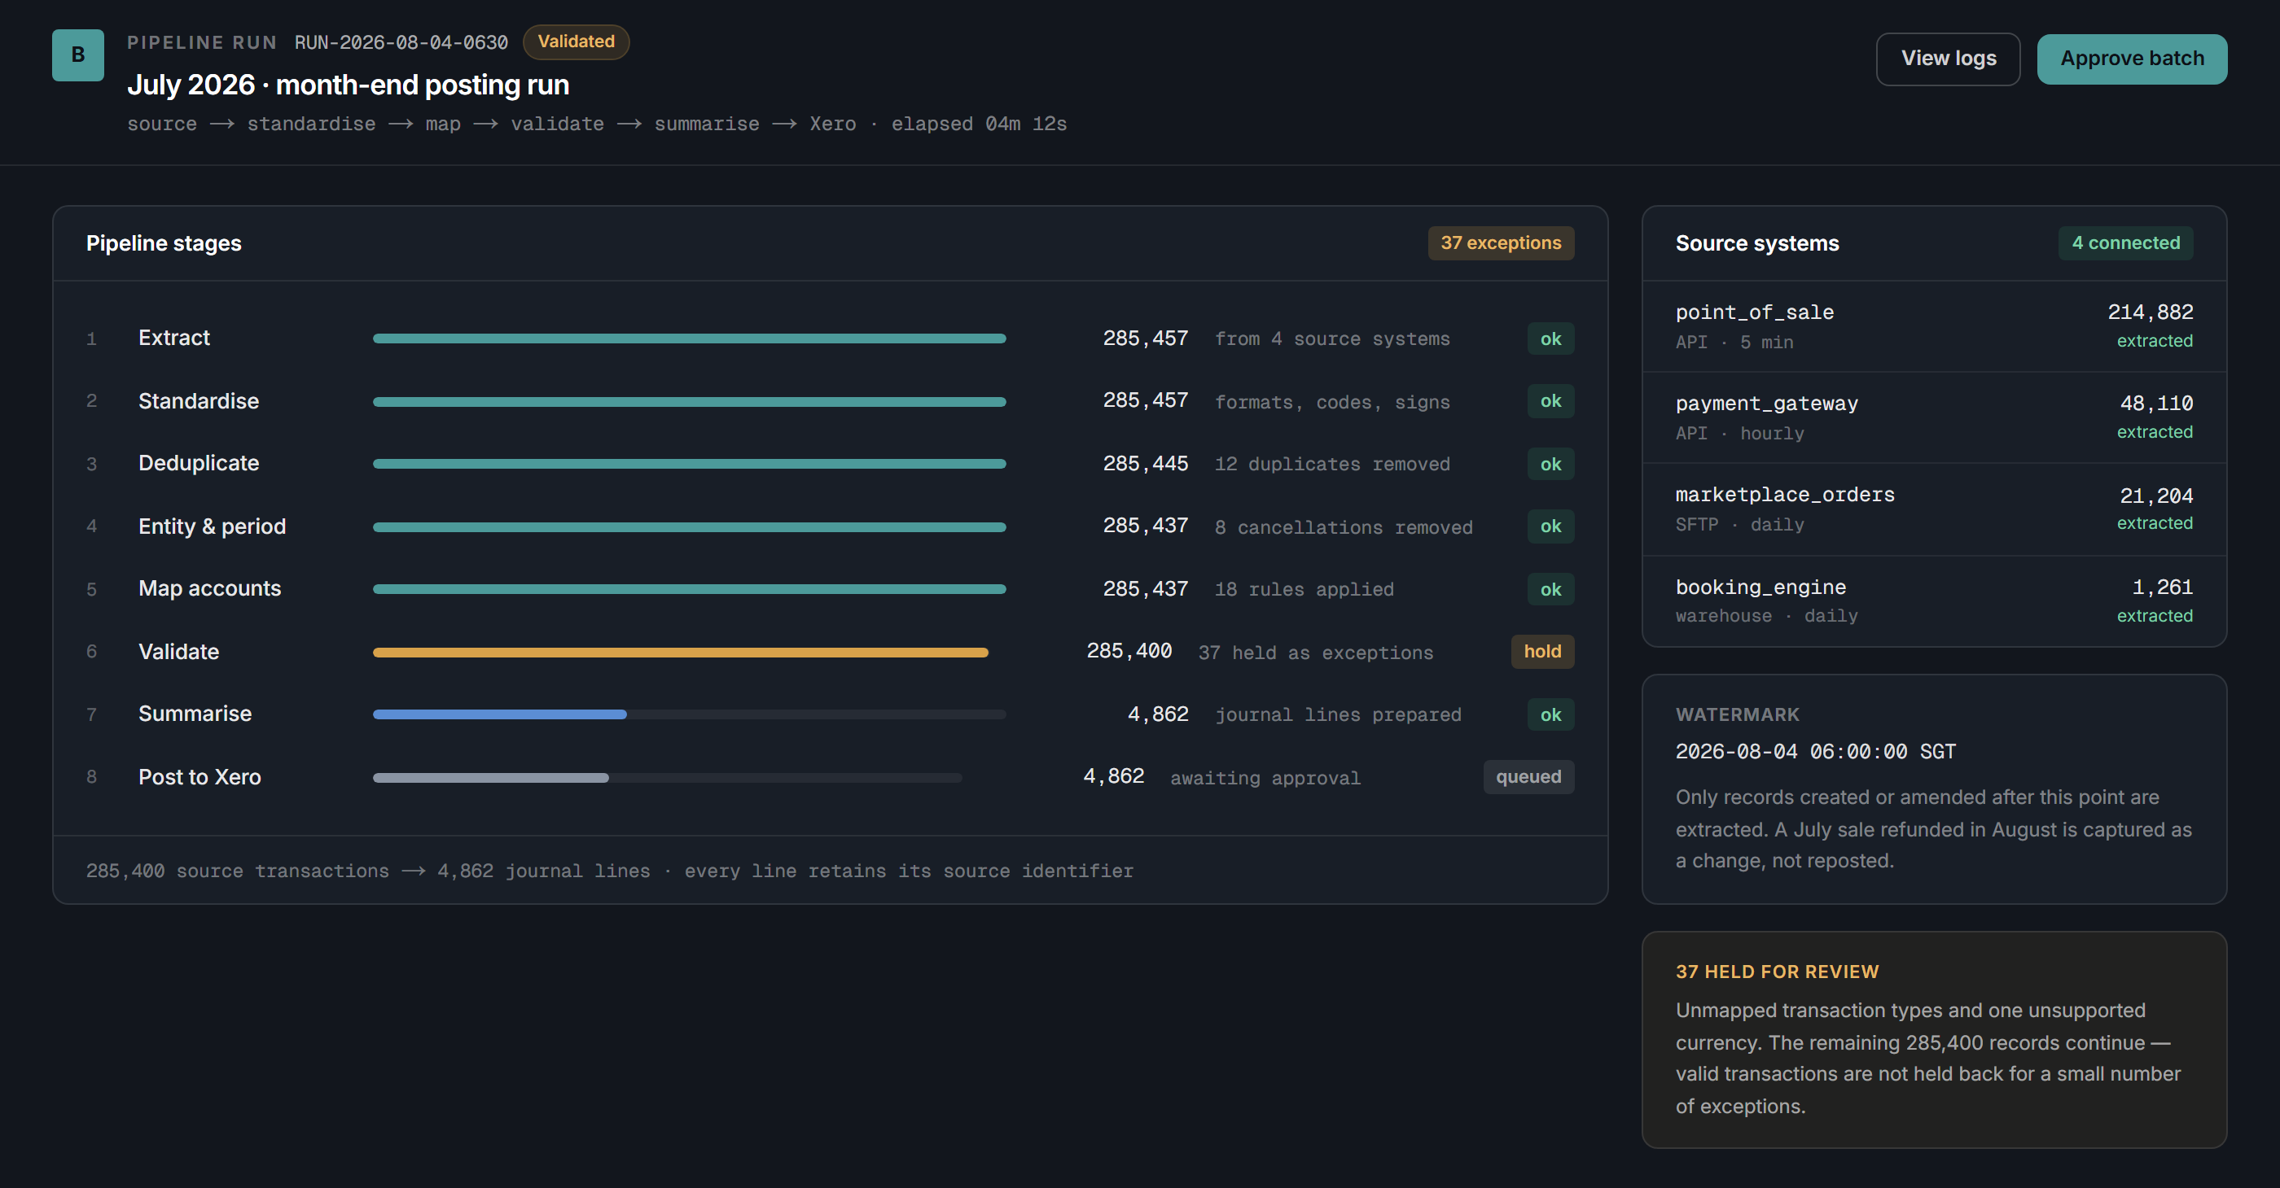Select the Summarise stage label
This screenshot has height=1188, width=2280.
tap(195, 714)
